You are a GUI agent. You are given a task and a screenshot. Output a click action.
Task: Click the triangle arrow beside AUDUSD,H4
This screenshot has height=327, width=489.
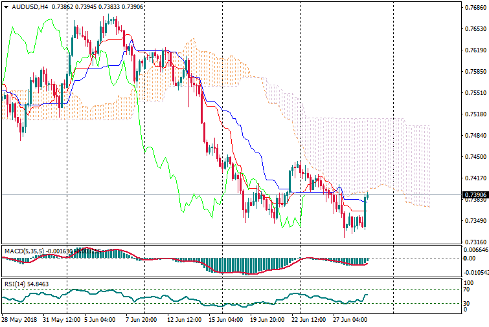pos(5,6)
